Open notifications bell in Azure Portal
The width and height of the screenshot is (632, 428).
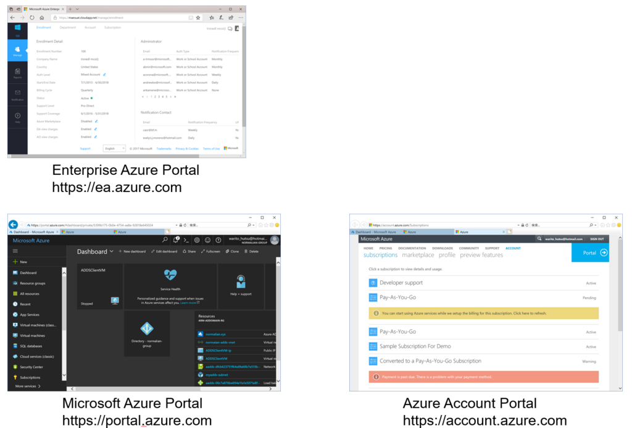coord(176,240)
